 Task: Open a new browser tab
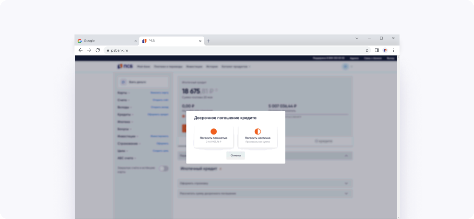point(208,41)
